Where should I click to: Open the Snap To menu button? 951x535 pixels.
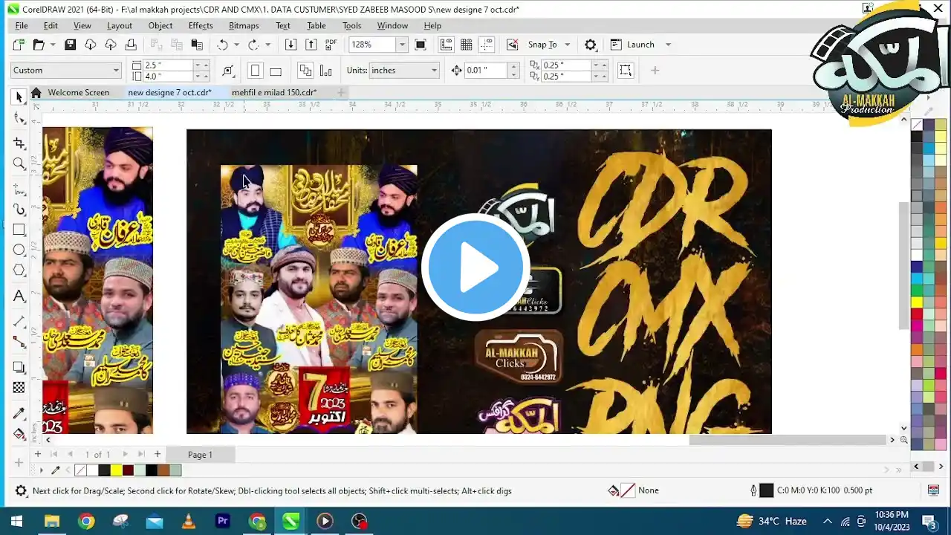[548, 45]
